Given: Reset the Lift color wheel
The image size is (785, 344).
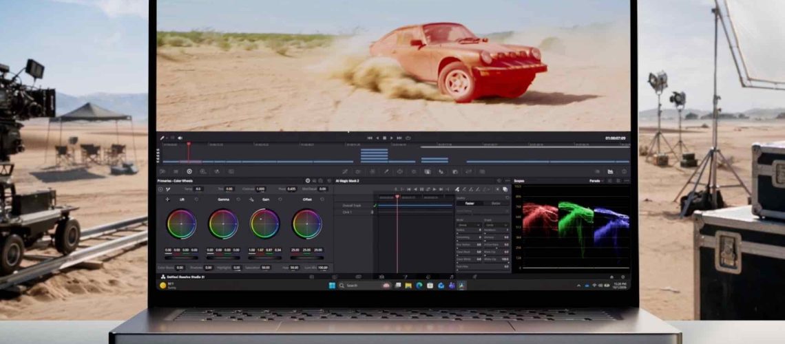Looking at the screenshot, I should click(196, 199).
